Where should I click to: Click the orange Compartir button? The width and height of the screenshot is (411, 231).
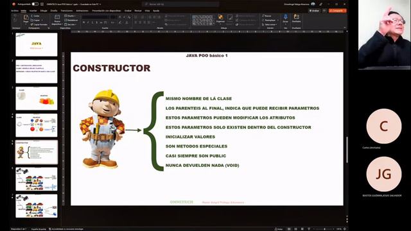(338, 11)
